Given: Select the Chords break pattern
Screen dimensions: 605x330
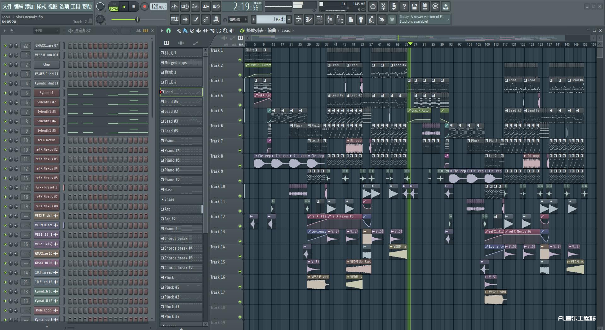Looking at the screenshot, I should coord(181,239).
